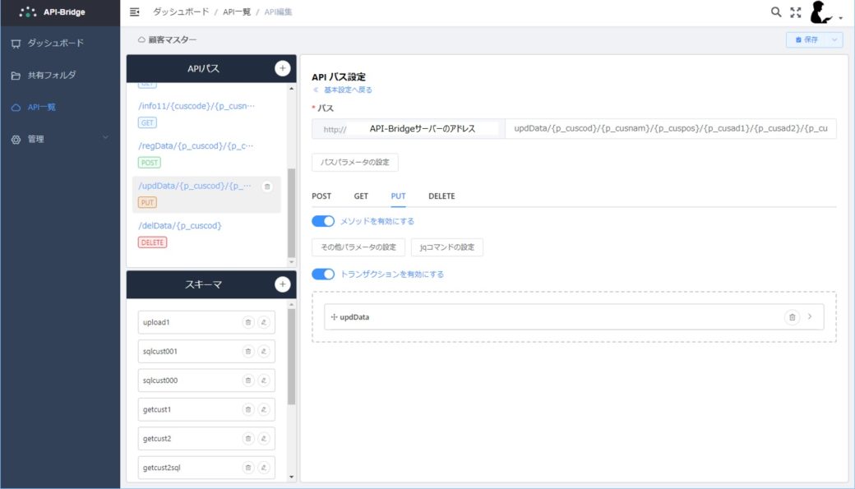Viewport: 855px width, 489px height.
Task: Open パスパラメータの設定 settings
Action: tap(354, 162)
